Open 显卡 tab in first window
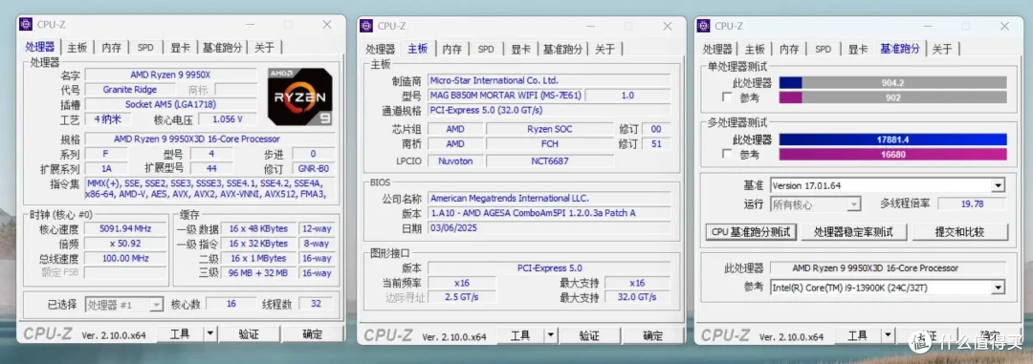The image size is (1033, 364). 180,48
